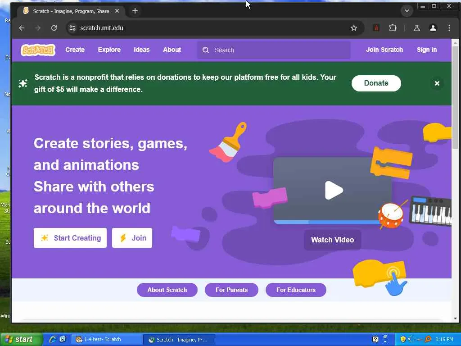
Task: Click Join Scratch in the navbar
Action: 384,50
